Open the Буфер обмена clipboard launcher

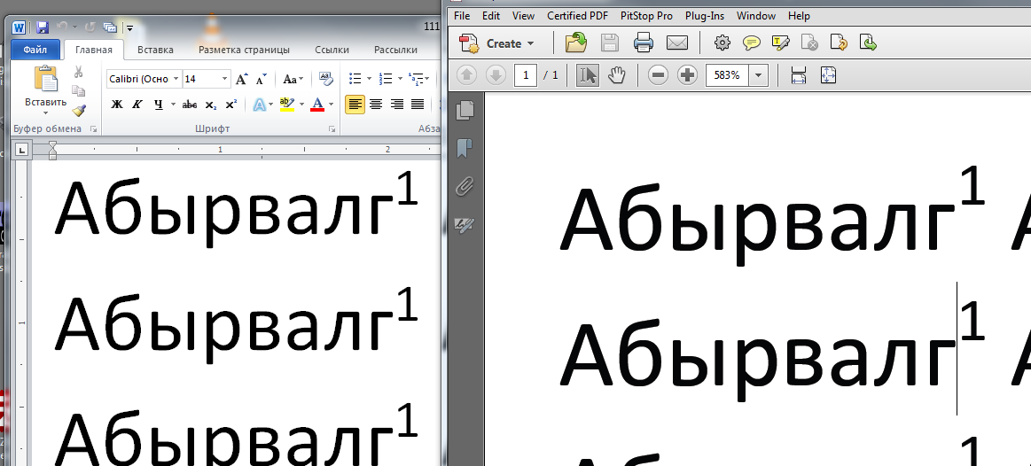click(x=93, y=129)
